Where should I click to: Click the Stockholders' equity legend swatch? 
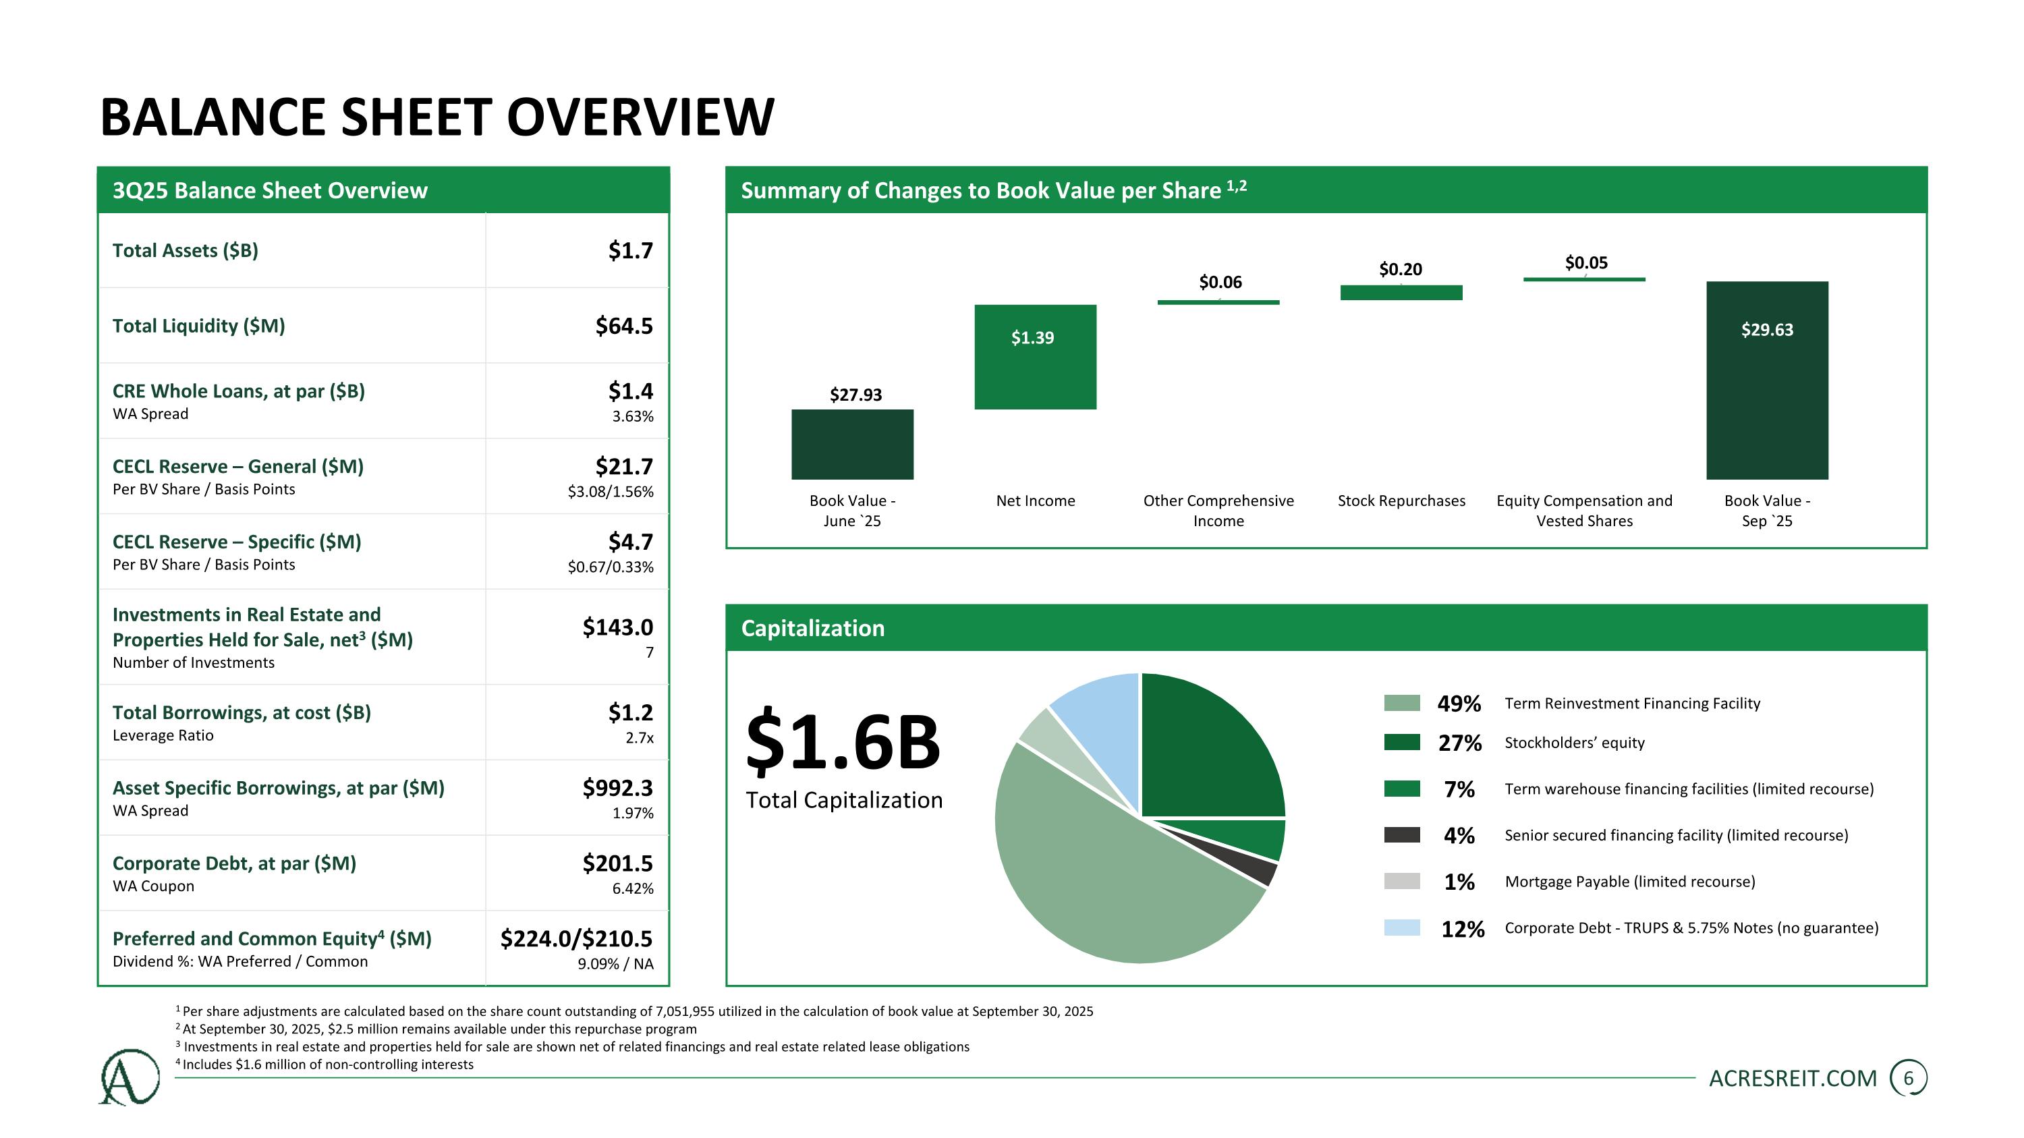[x=1402, y=742]
